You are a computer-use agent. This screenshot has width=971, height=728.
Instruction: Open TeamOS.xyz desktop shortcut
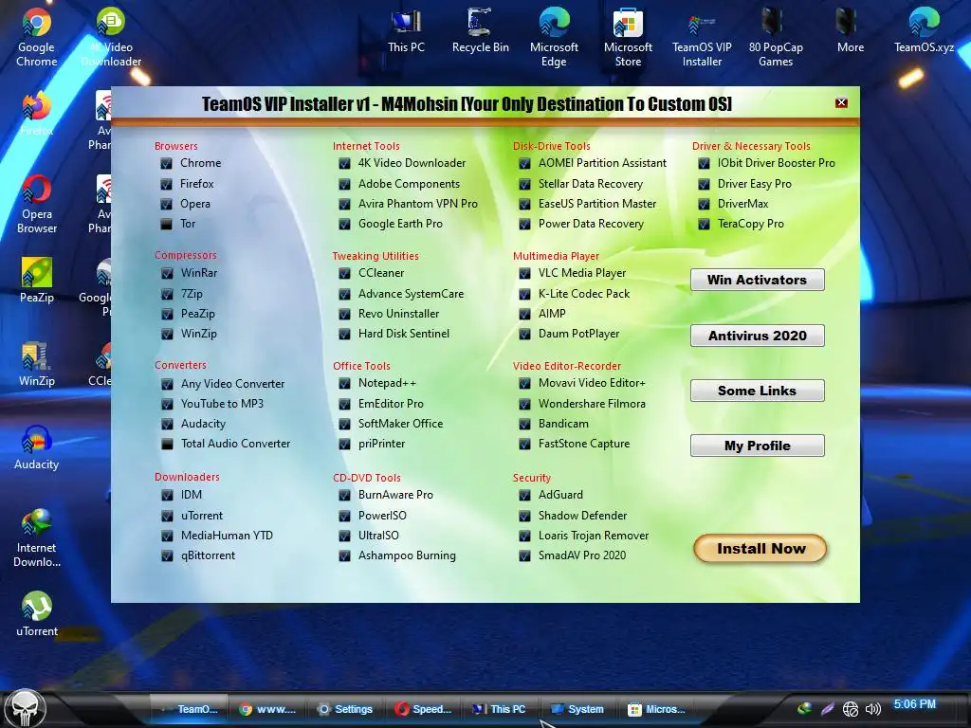tap(924, 31)
